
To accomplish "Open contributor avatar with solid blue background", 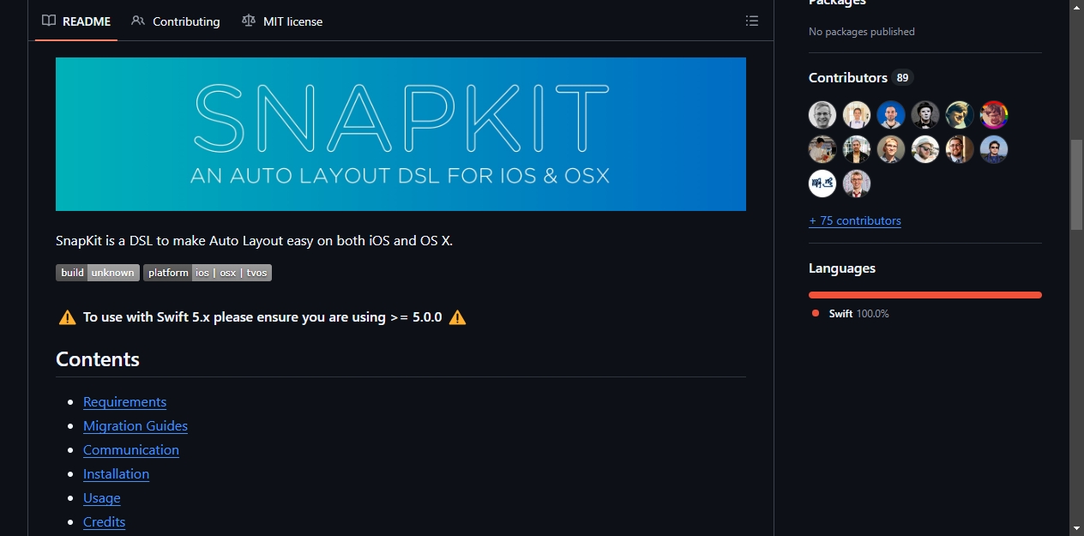I will coord(891,115).
